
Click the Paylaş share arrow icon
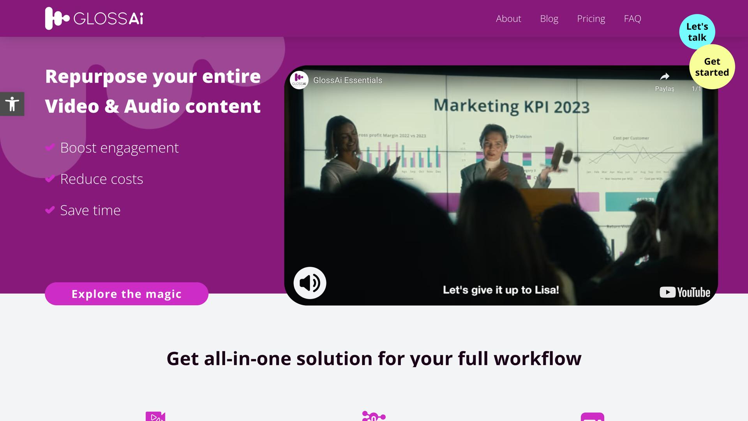tap(665, 77)
